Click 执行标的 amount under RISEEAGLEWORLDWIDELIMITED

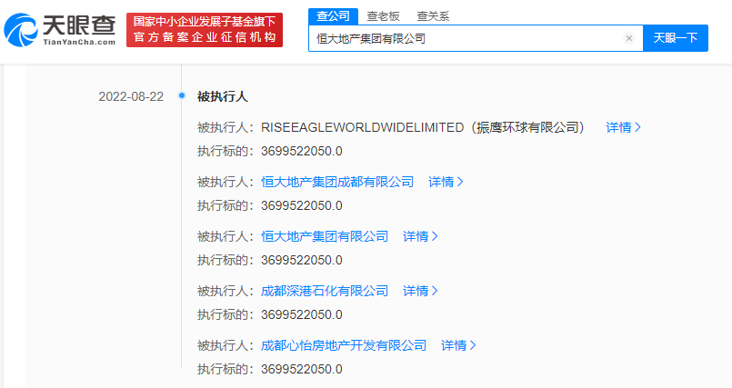pyautogui.click(x=302, y=151)
